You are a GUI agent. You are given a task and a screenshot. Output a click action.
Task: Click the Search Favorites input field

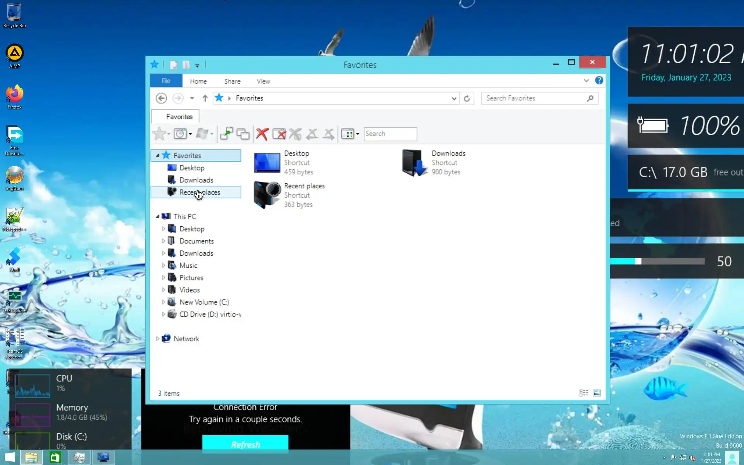535,98
